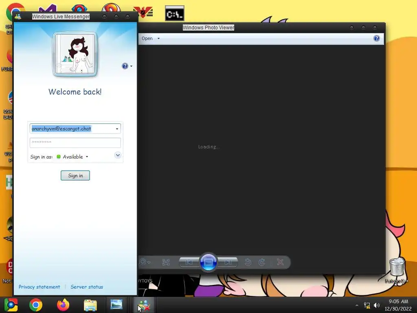Expand the arrow beside Messenger help icon
This screenshot has height=313, width=417.
click(131, 66)
